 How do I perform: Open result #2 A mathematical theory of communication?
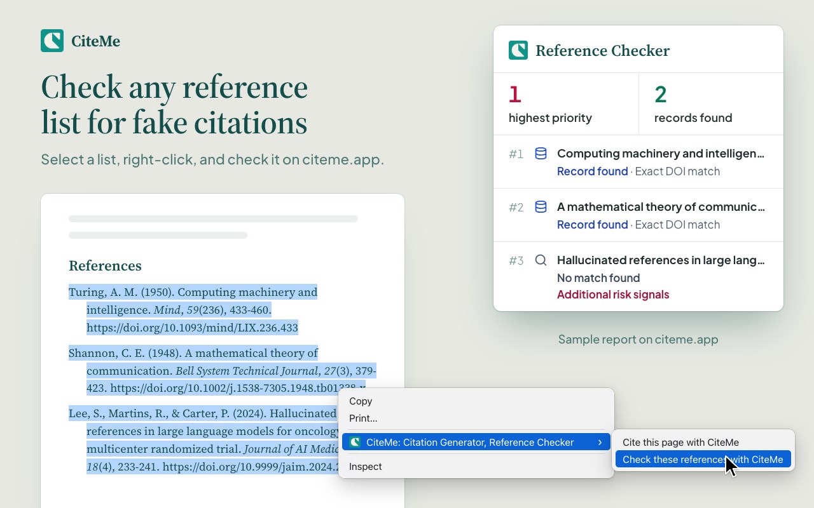638,215
